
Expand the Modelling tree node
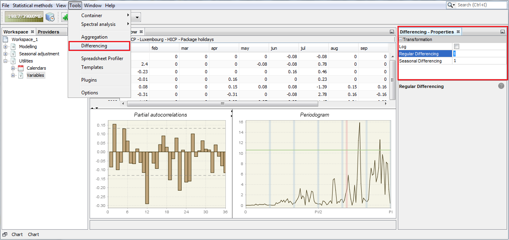coord(6,47)
